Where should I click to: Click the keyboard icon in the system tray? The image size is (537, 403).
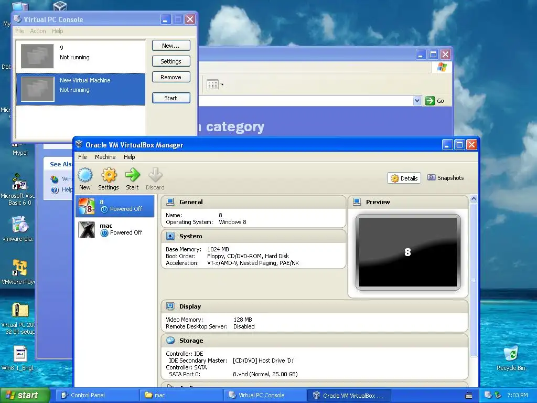469,396
